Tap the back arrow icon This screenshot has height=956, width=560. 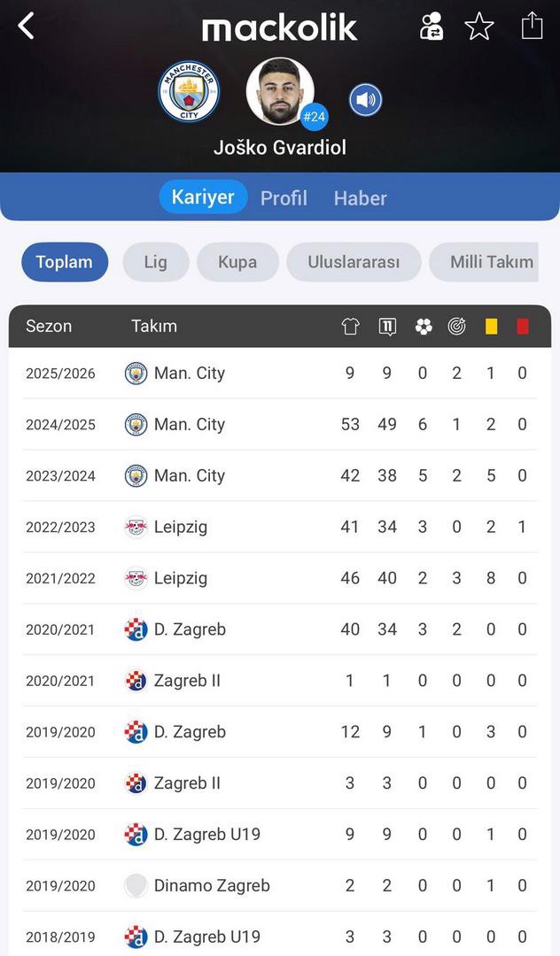coord(27,27)
